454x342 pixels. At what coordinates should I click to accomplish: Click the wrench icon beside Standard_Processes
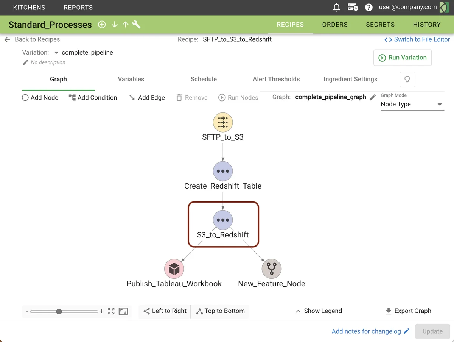136,25
